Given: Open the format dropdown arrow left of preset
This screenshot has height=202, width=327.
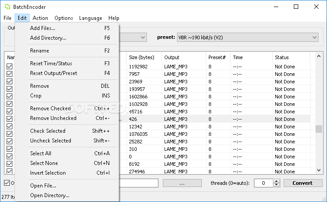Looking at the screenshot, I should point(143,37).
